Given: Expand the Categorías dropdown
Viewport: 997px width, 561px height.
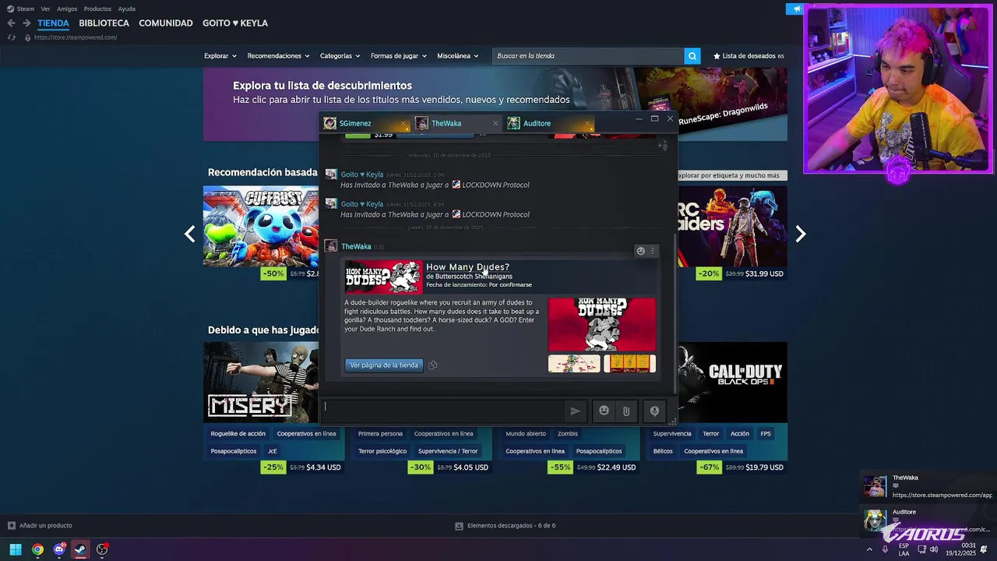Looking at the screenshot, I should click(340, 56).
